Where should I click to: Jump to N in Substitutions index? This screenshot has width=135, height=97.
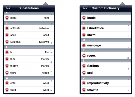(x=51, y=53)
